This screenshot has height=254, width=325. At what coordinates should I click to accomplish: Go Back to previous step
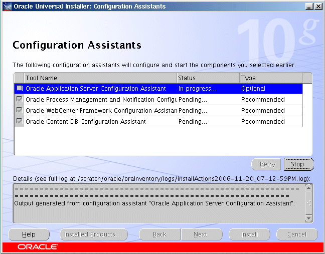pos(159,234)
